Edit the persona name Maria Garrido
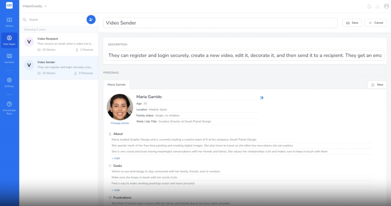 197,97
